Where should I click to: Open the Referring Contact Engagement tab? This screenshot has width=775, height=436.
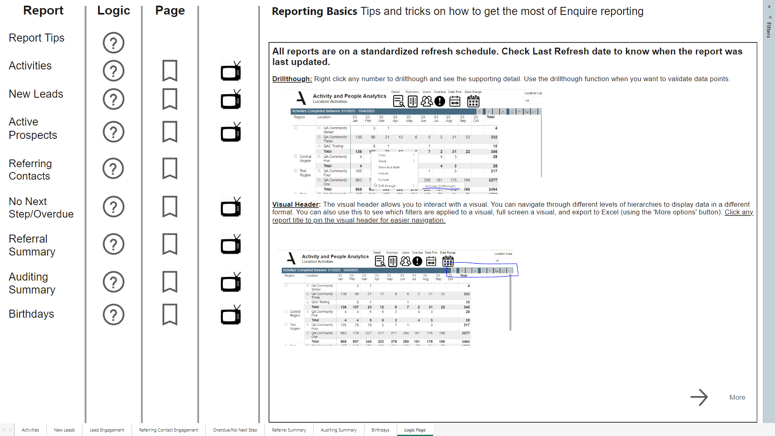coord(168,430)
